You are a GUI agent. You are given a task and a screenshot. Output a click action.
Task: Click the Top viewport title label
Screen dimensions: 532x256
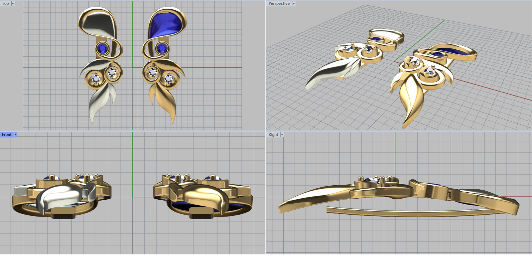pos(5,4)
